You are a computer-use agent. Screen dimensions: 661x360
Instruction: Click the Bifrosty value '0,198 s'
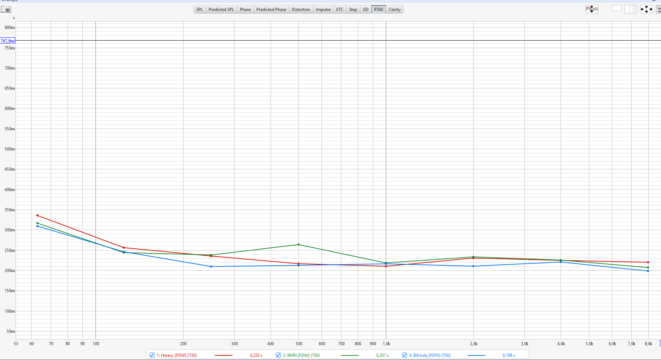point(509,355)
